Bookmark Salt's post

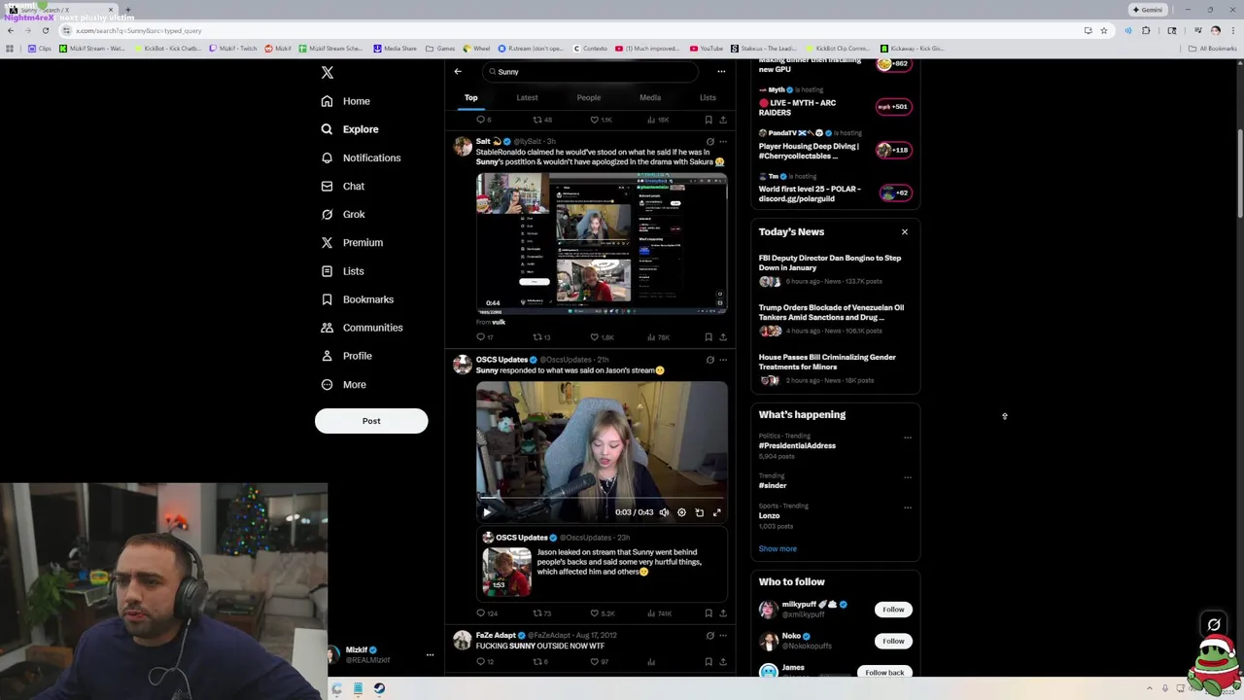tap(708, 337)
